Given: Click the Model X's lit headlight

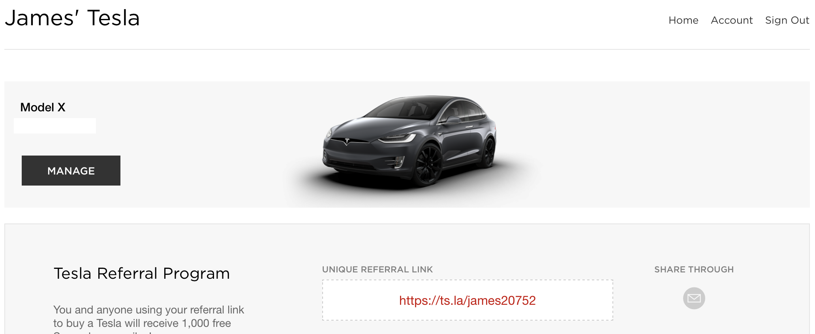Looking at the screenshot, I should tap(397, 139).
